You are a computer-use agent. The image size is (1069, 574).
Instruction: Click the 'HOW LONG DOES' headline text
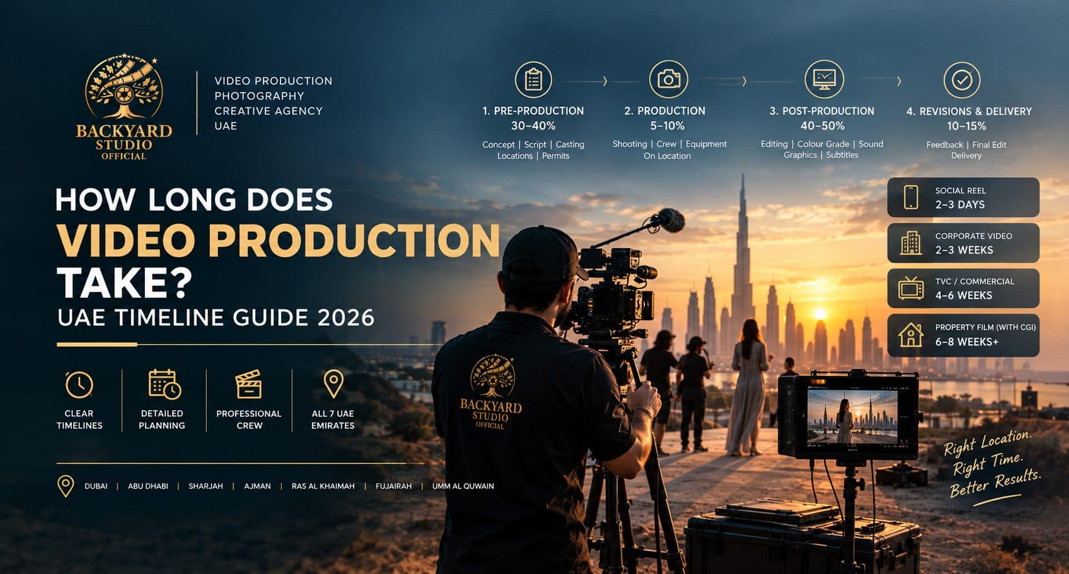(194, 200)
